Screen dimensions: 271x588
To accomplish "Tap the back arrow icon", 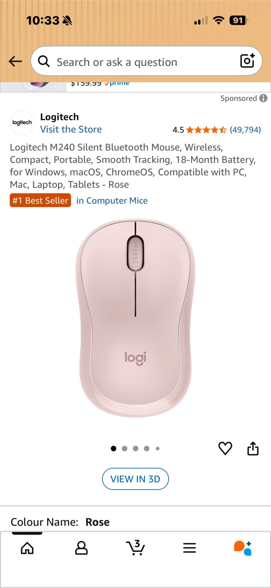I will tap(15, 62).
